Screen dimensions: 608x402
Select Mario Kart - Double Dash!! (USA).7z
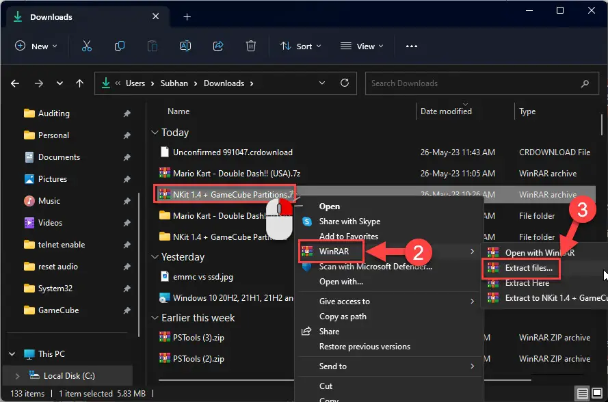pos(237,173)
